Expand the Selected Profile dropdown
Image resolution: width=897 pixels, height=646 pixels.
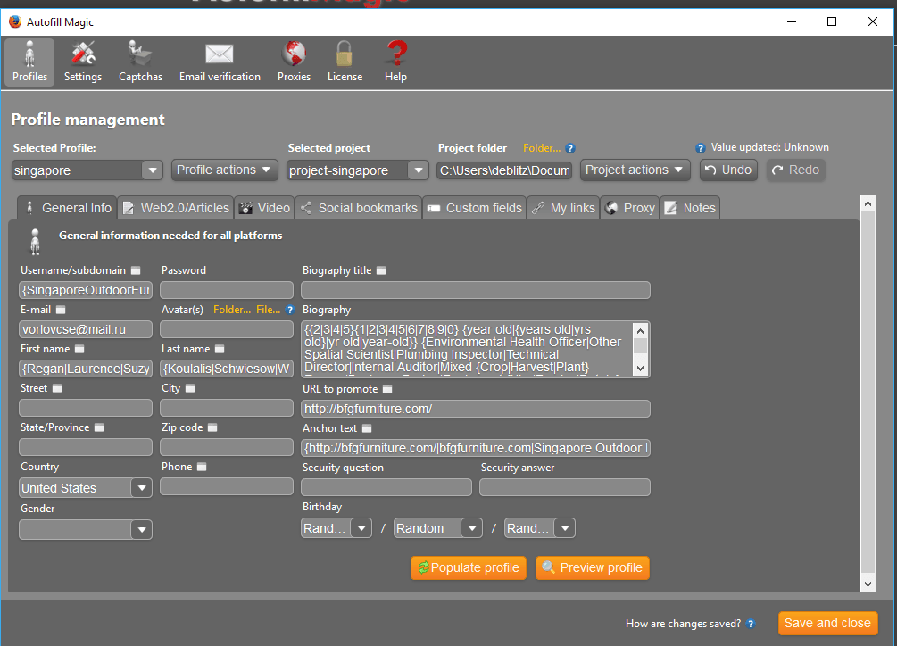pos(152,170)
